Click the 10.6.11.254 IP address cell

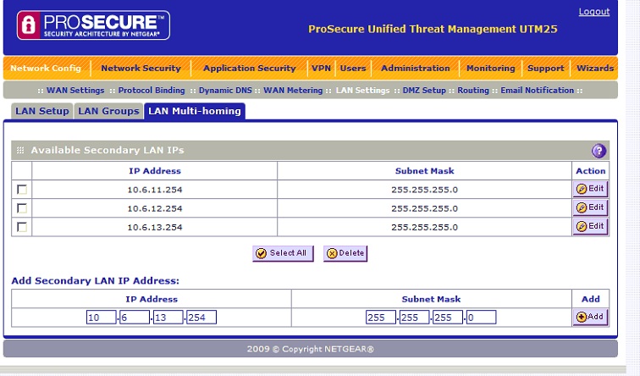tap(155, 190)
